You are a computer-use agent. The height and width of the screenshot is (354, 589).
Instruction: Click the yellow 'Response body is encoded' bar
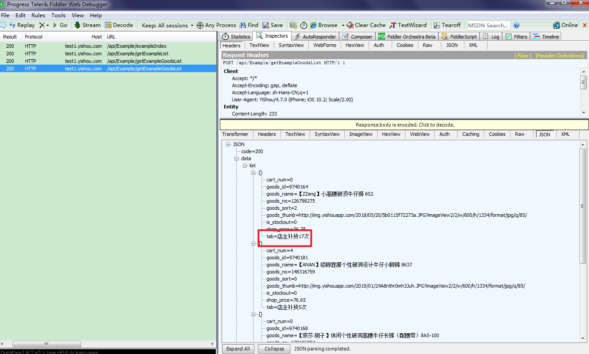[x=405, y=125]
